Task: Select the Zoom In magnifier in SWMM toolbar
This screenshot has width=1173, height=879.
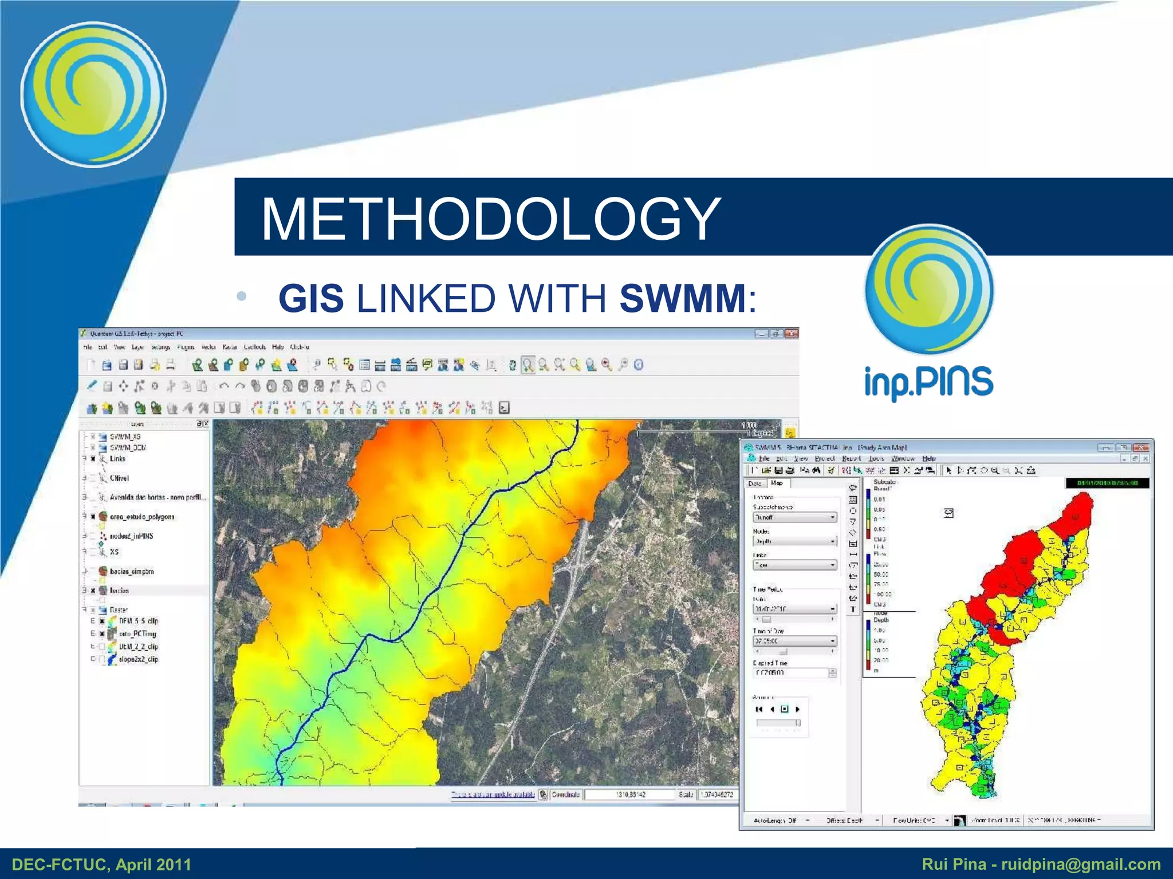Action: pos(995,470)
